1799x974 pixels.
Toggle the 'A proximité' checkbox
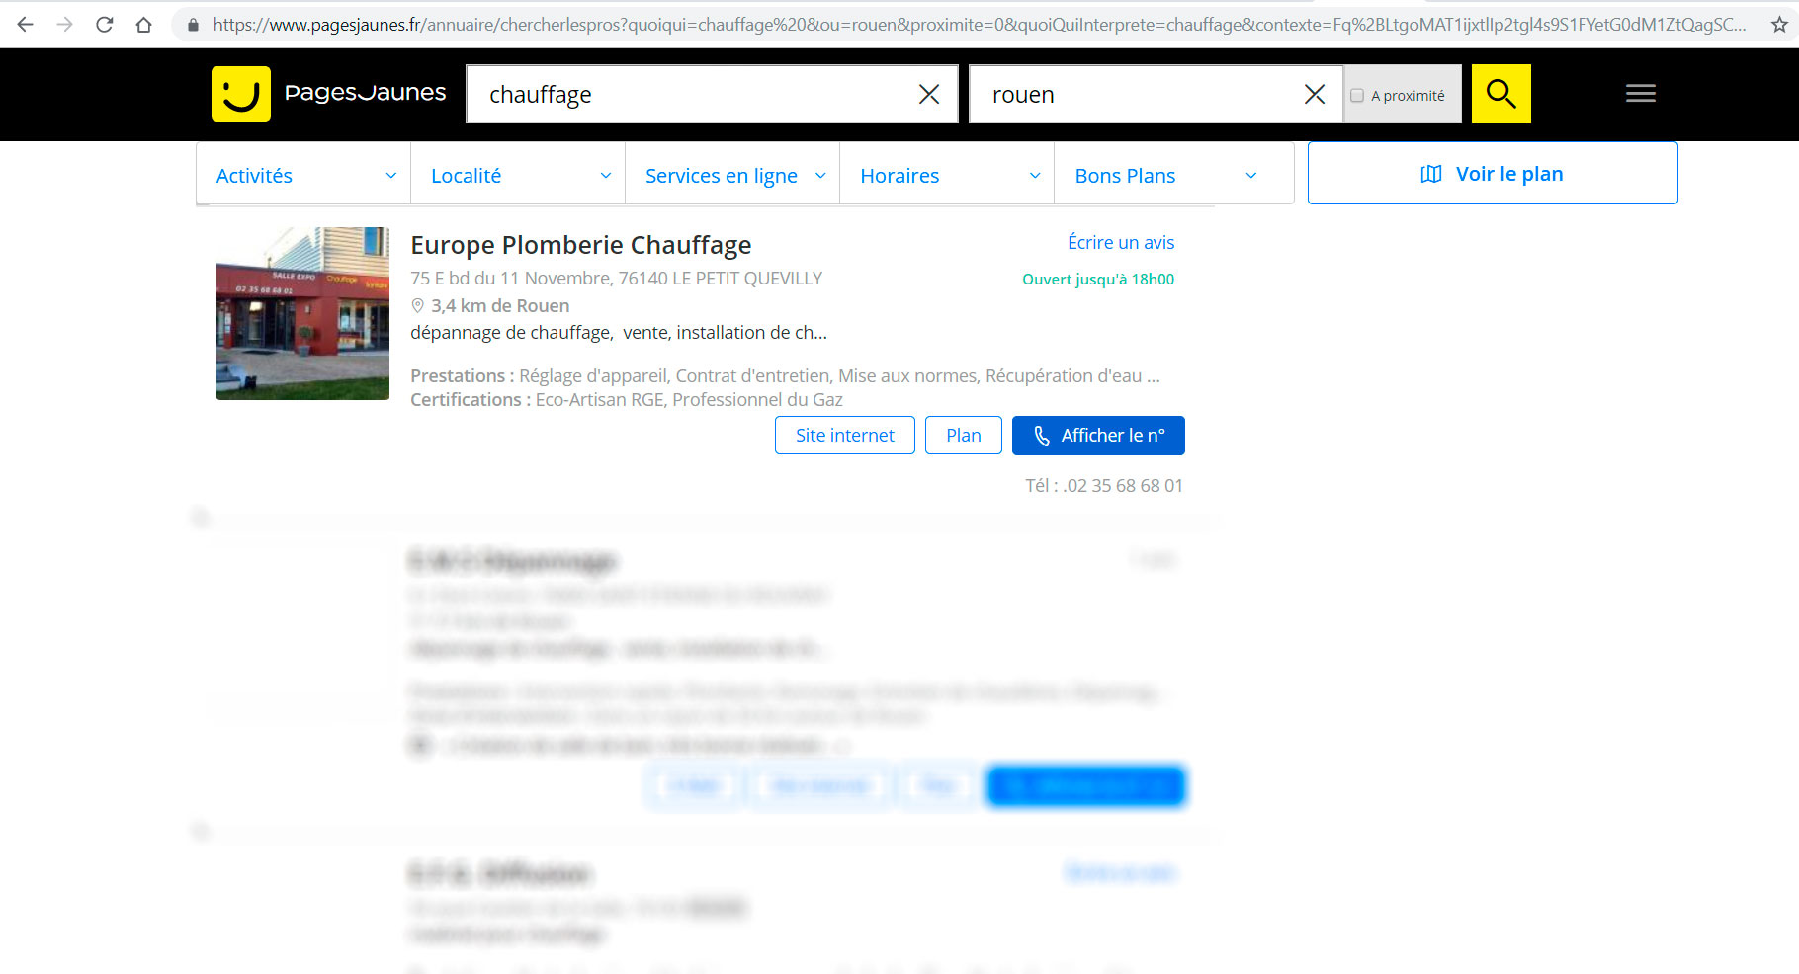(1357, 96)
